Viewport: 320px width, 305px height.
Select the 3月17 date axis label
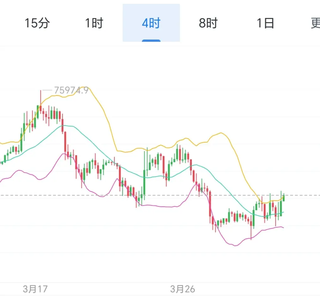[35, 289]
